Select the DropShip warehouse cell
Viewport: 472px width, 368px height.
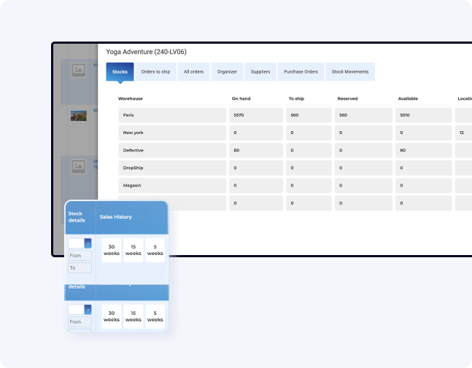coord(172,168)
